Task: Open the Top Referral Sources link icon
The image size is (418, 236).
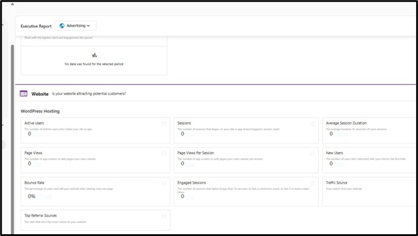Action: (163, 216)
